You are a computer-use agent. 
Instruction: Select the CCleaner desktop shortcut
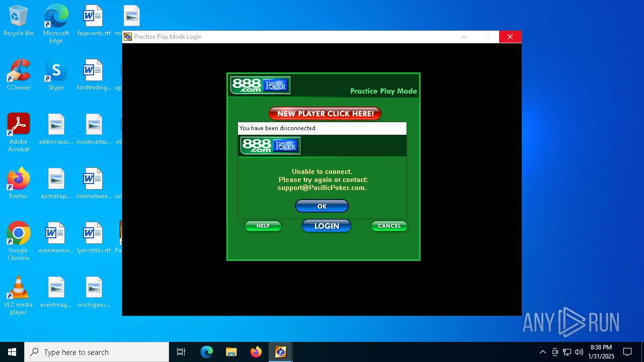(x=19, y=75)
